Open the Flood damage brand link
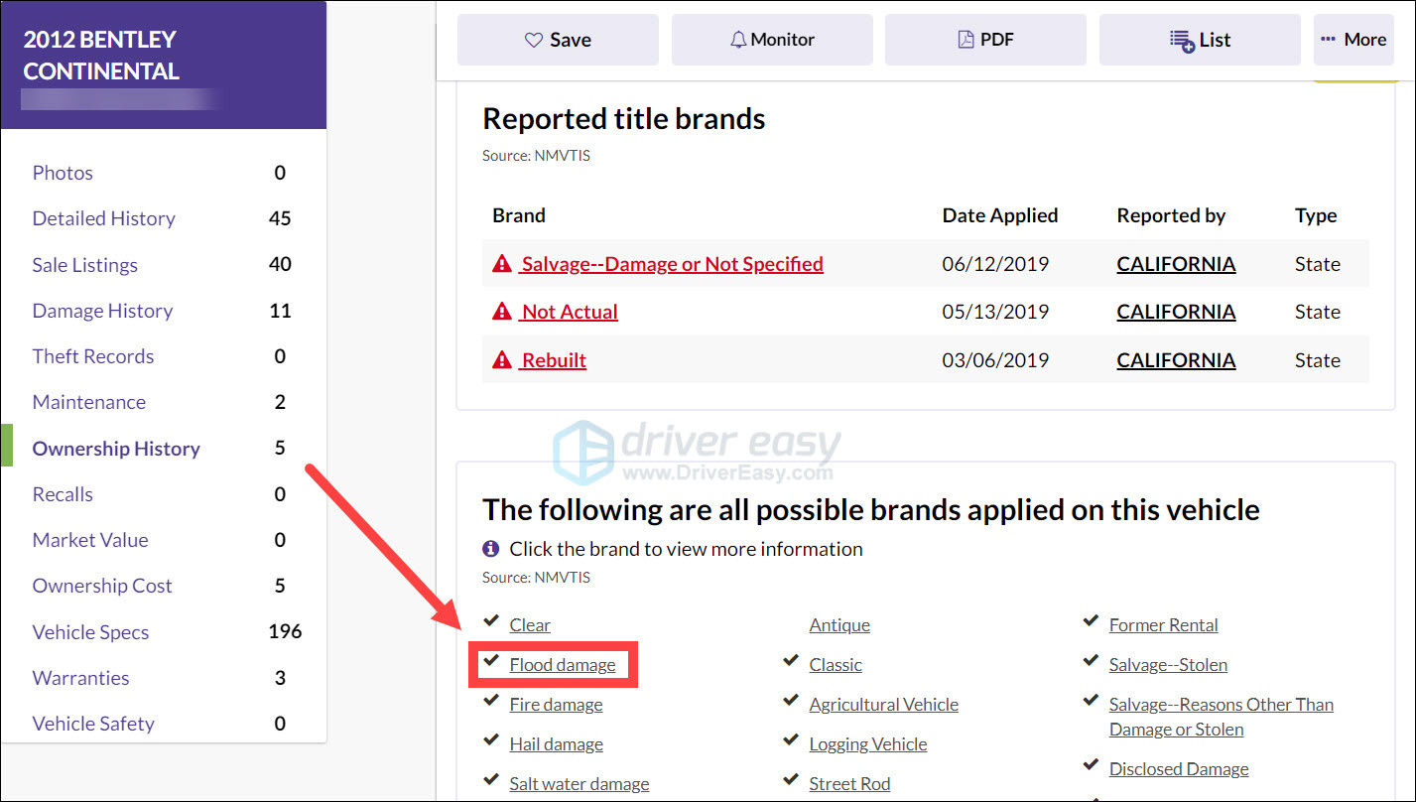The image size is (1416, 802). (563, 665)
